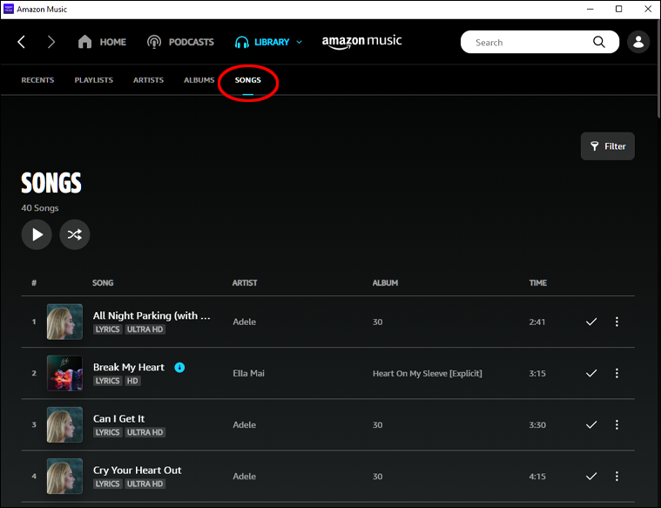
Task: Go to the Home page
Action: (102, 42)
